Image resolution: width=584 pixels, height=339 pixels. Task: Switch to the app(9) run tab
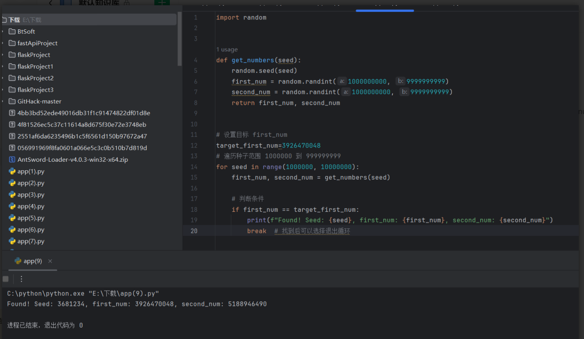coord(33,261)
